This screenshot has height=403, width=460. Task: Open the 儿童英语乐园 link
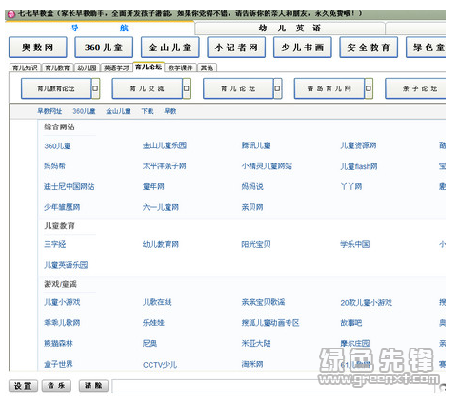click(66, 265)
